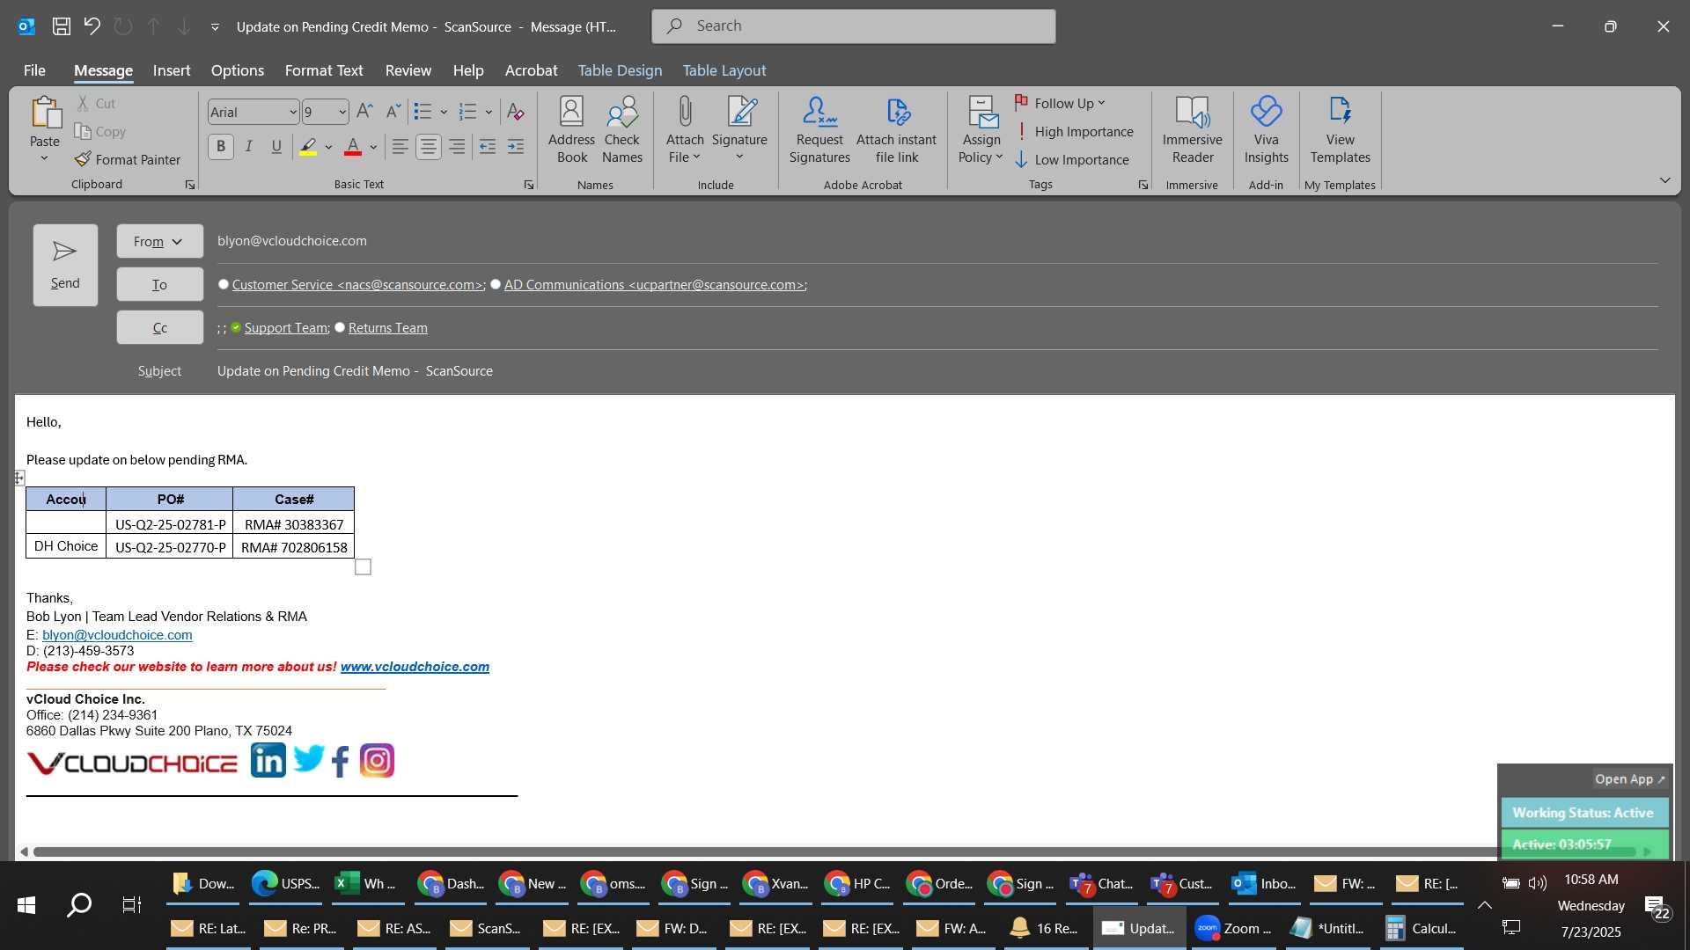This screenshot has width=1690, height=950.
Task: Toggle bold formatting
Action: coord(221,147)
